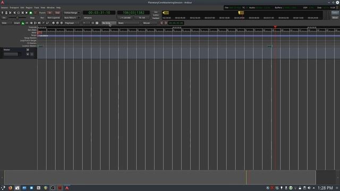Select the Stretch tool icon

click(35, 23)
